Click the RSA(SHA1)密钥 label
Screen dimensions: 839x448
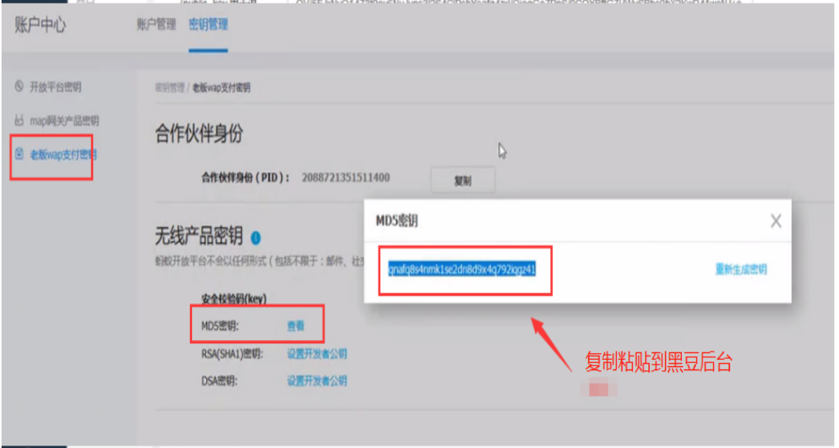[231, 354]
